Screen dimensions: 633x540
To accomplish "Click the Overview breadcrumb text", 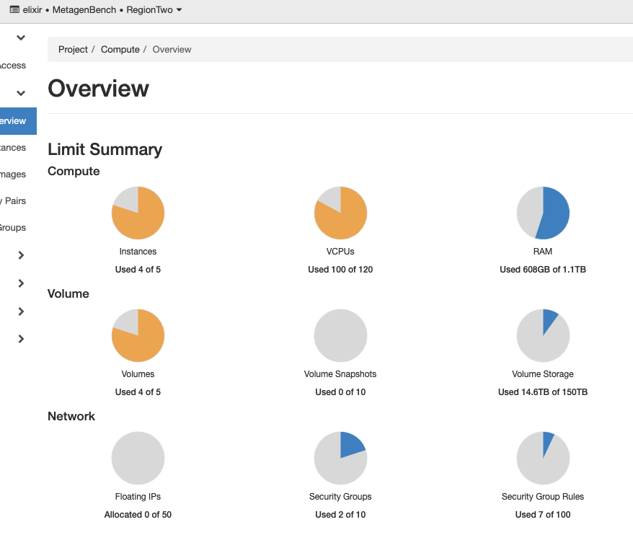I will pyautogui.click(x=172, y=49).
